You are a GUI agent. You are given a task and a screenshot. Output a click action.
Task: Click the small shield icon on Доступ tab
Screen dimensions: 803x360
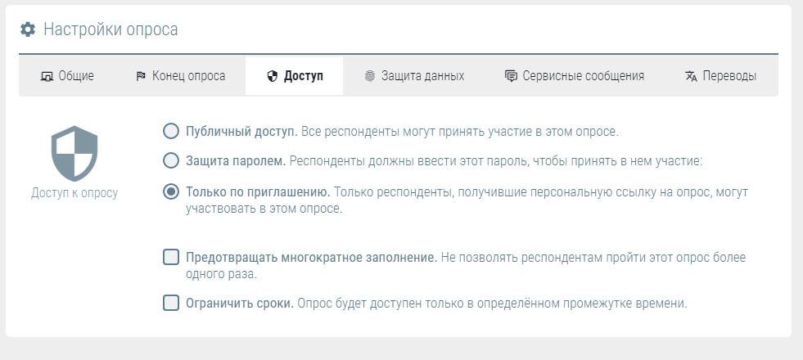[273, 77]
